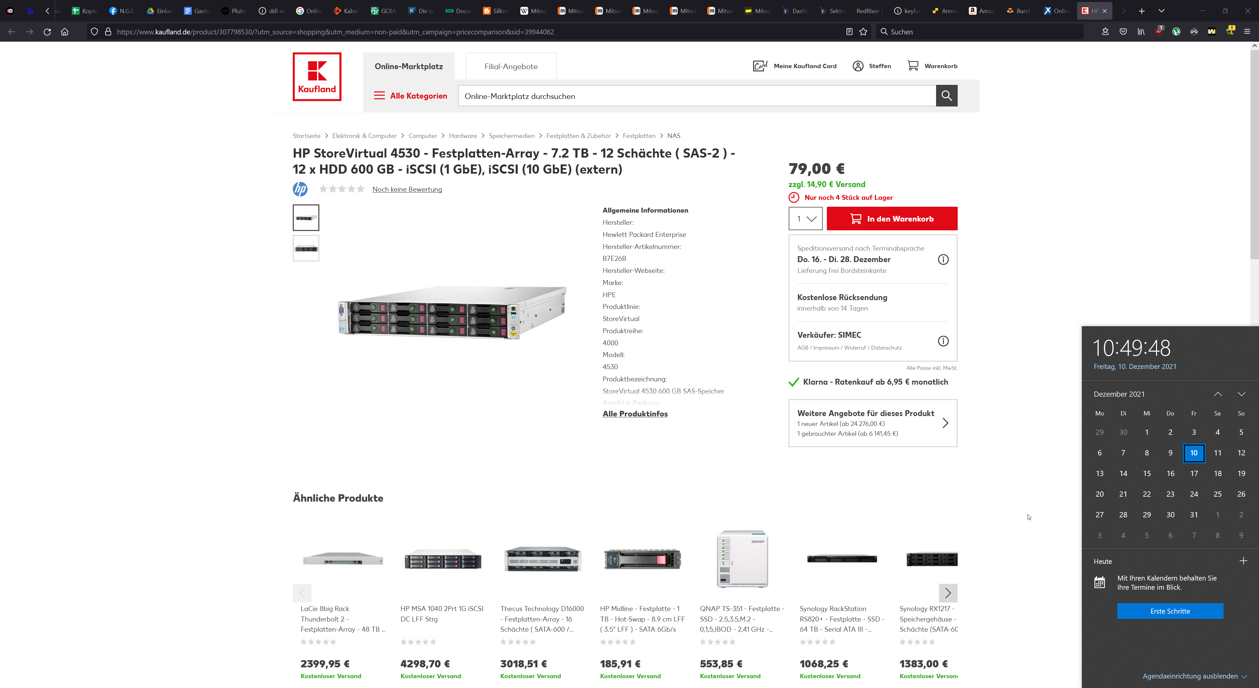This screenshot has height=688, width=1259.
Task: Click the HP brand logo
Action: point(300,189)
